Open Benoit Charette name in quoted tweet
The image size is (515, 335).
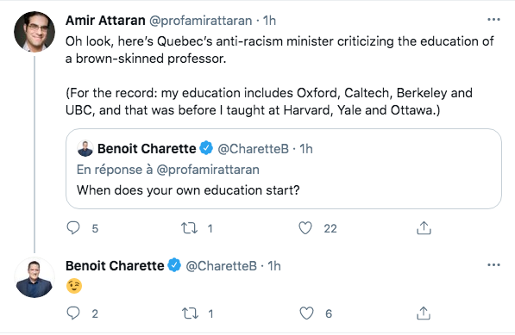point(147,149)
